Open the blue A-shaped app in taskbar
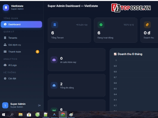 54,115
